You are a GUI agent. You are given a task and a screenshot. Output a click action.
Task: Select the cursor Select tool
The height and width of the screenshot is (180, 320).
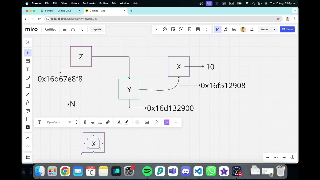coord(28,53)
